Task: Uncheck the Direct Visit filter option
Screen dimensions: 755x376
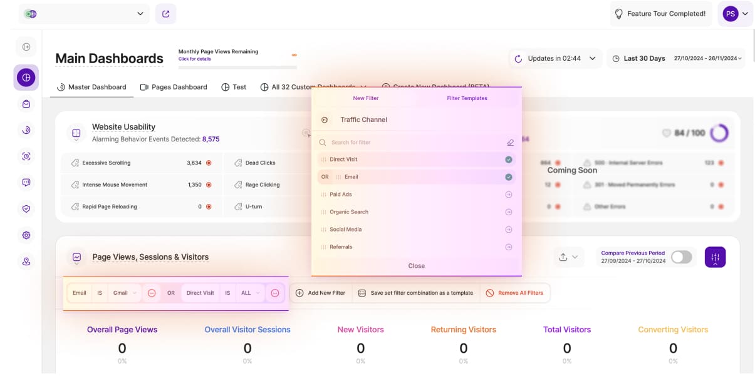Action: tap(509, 160)
